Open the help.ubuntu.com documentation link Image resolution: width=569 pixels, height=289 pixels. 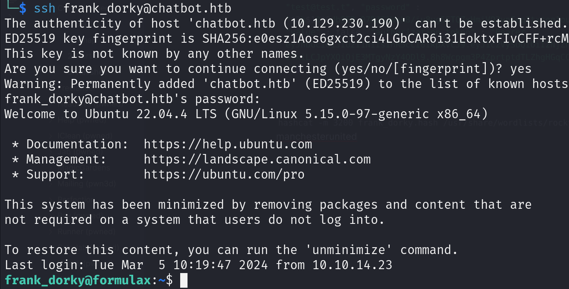[228, 144]
